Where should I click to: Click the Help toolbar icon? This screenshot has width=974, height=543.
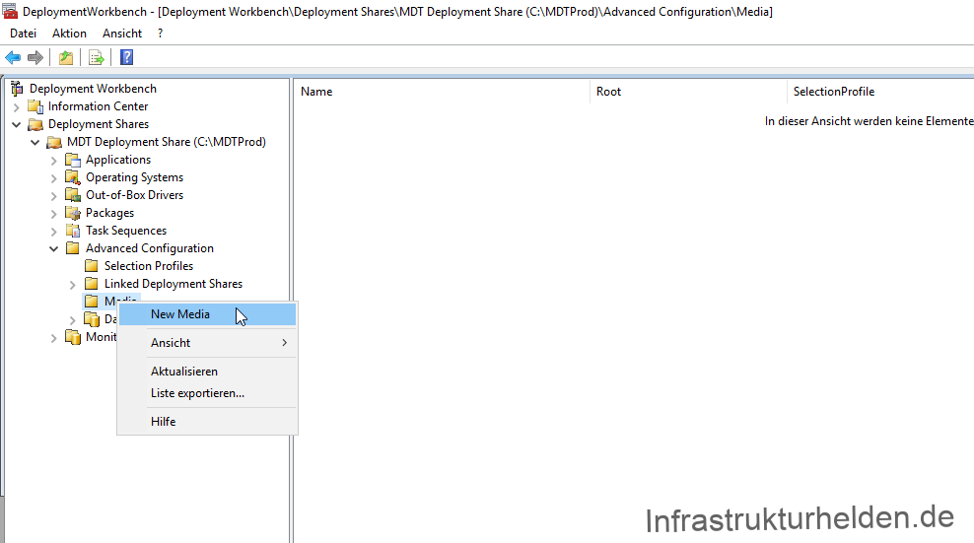click(x=127, y=58)
